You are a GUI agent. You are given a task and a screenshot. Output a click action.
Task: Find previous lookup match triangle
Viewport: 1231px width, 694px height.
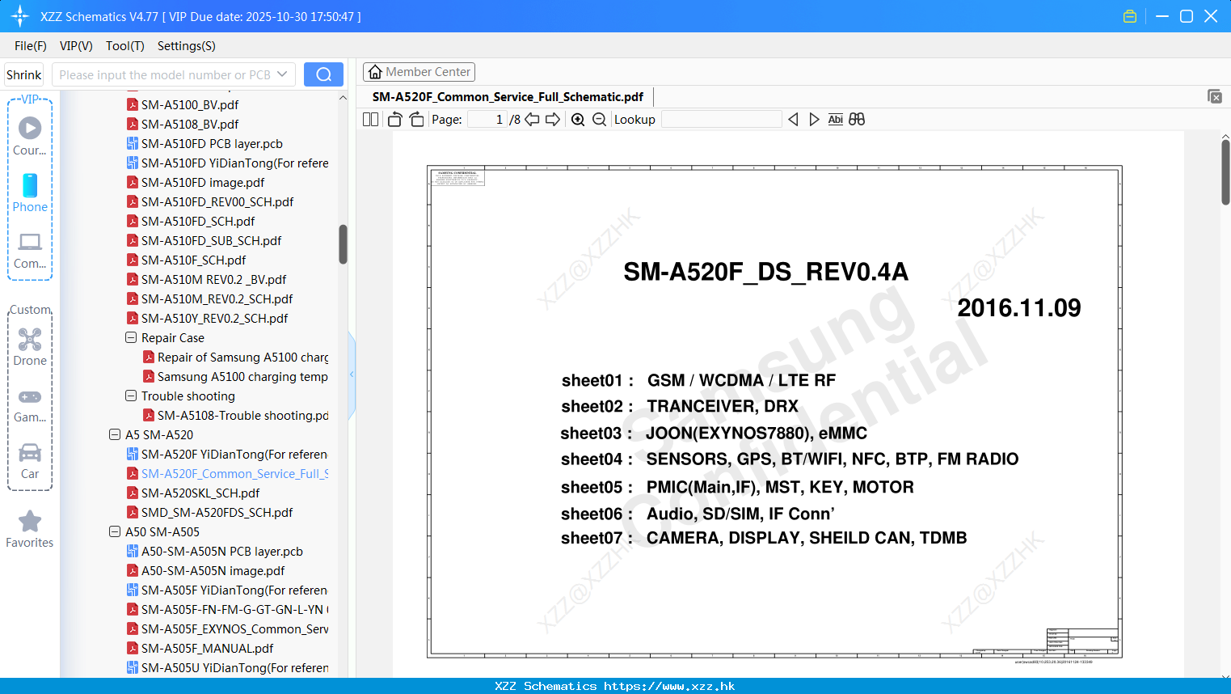[793, 119]
